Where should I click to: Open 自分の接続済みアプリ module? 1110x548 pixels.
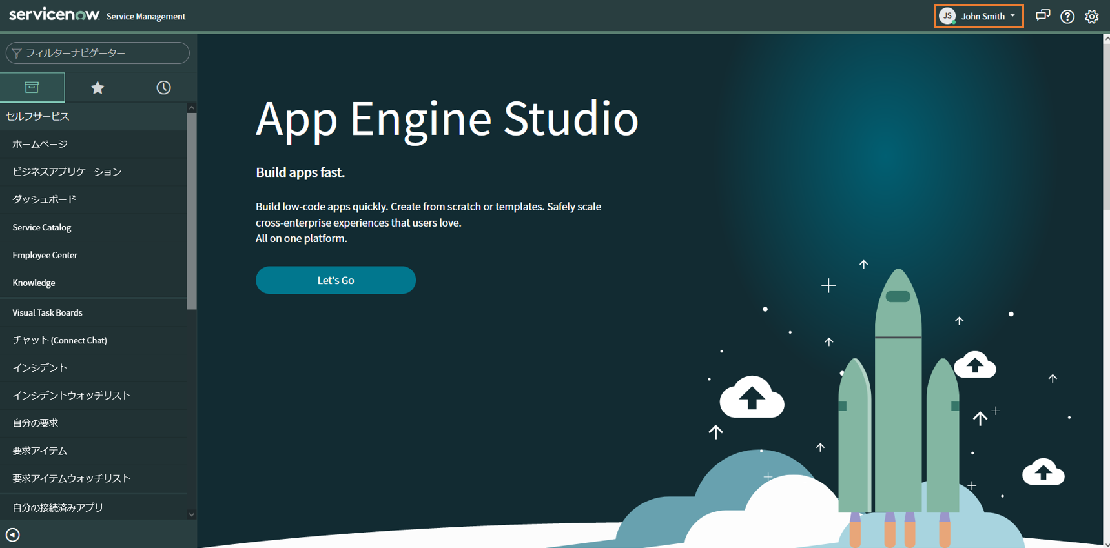94,507
